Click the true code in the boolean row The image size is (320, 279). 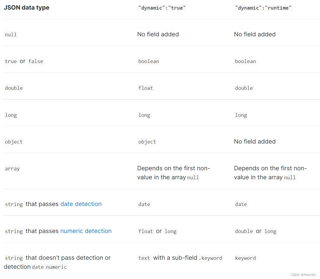(x=11, y=61)
